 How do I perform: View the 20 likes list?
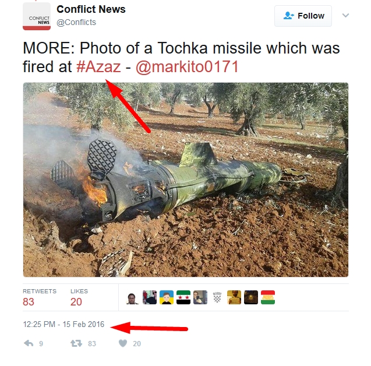point(76,301)
